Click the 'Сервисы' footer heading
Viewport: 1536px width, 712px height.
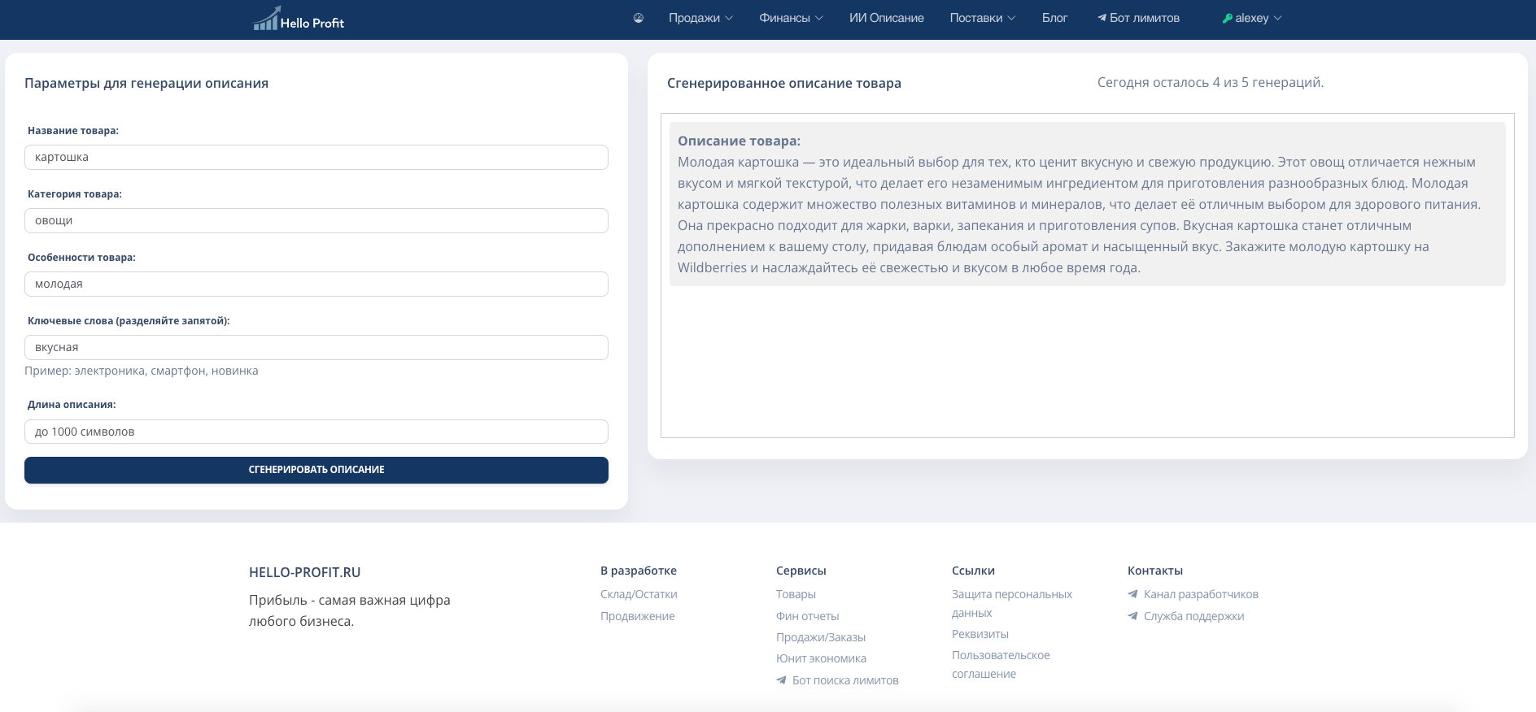pyautogui.click(x=801, y=571)
